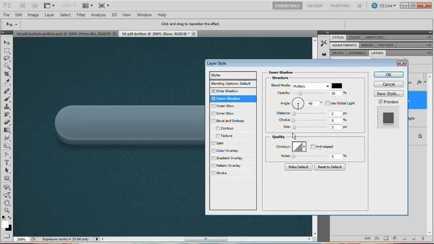Viewport: 434px width, 244px height.
Task: Select the Path Selection tool
Action: click(x=7, y=170)
